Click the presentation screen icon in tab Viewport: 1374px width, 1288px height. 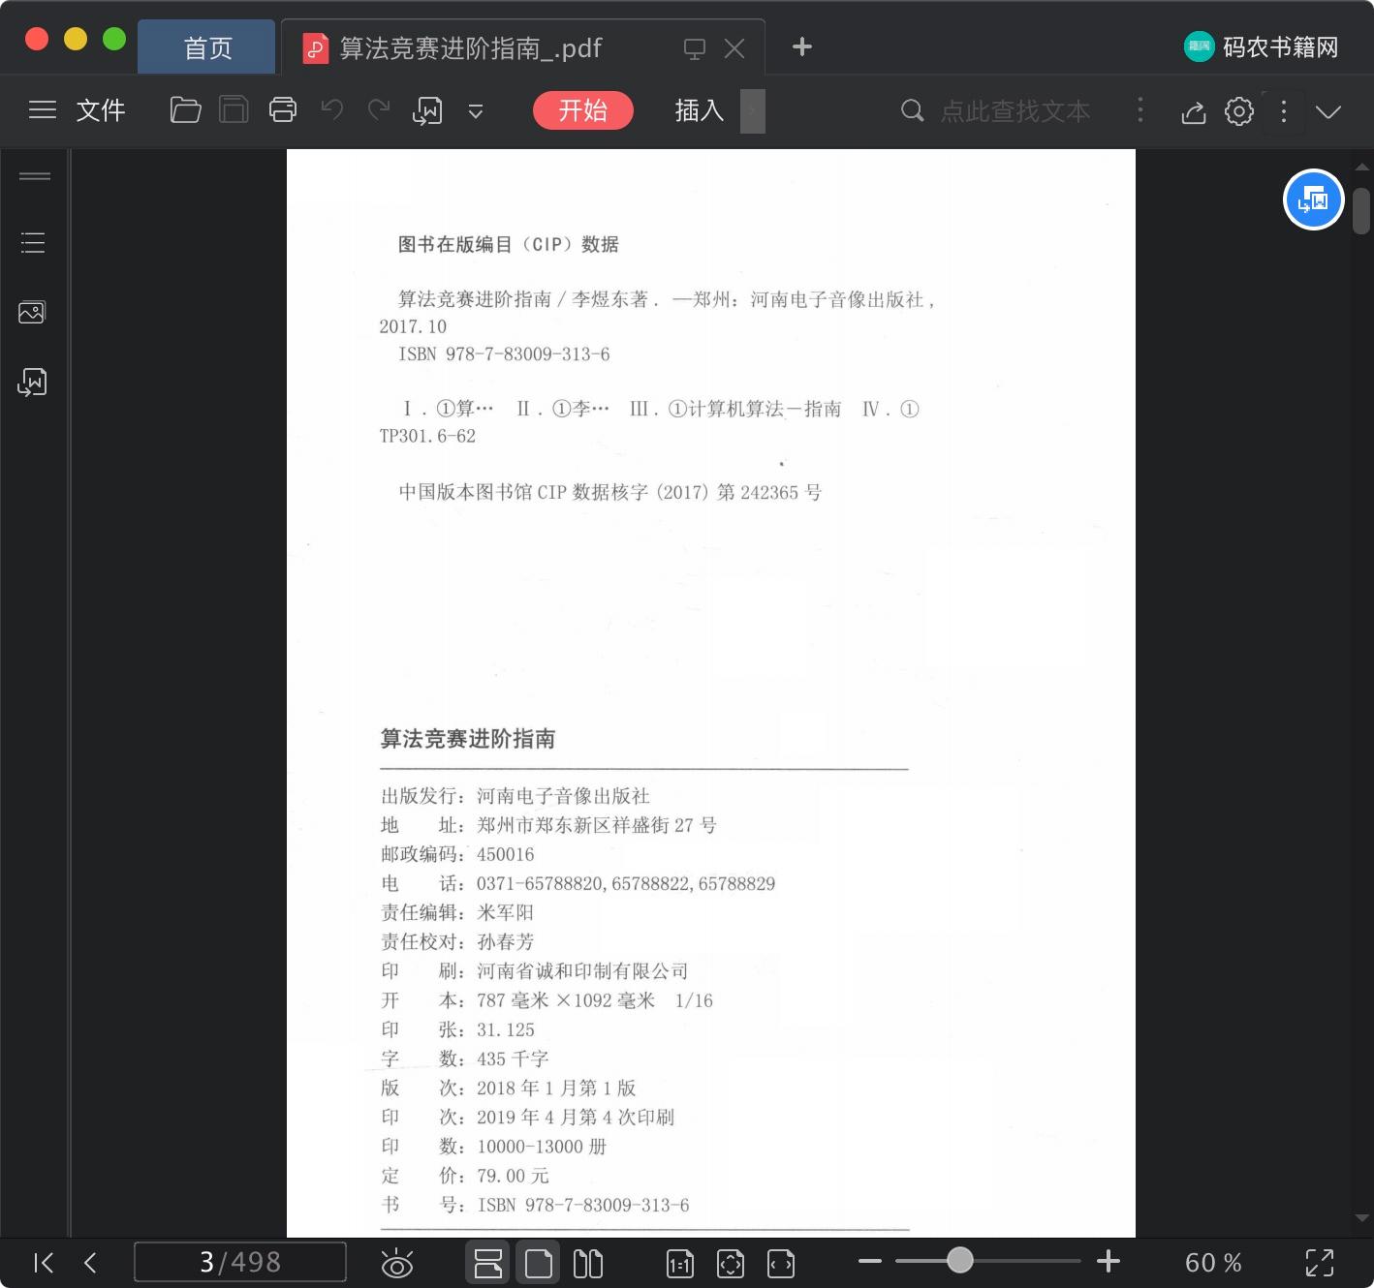[x=695, y=48]
